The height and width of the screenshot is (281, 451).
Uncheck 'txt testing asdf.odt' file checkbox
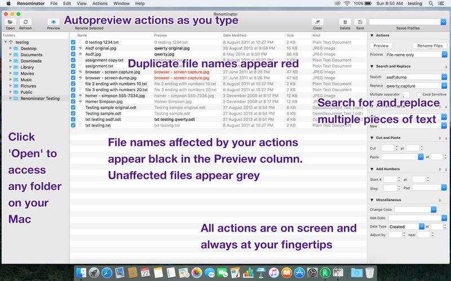73,119
